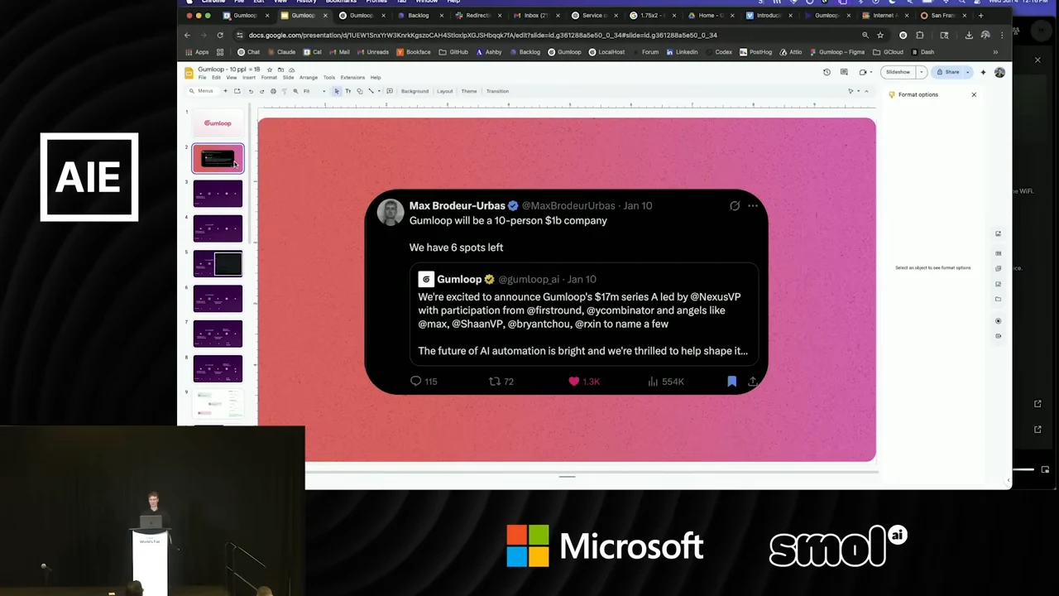This screenshot has width=1059, height=596.
Task: Click the cloud save status icon
Action: 291,70
